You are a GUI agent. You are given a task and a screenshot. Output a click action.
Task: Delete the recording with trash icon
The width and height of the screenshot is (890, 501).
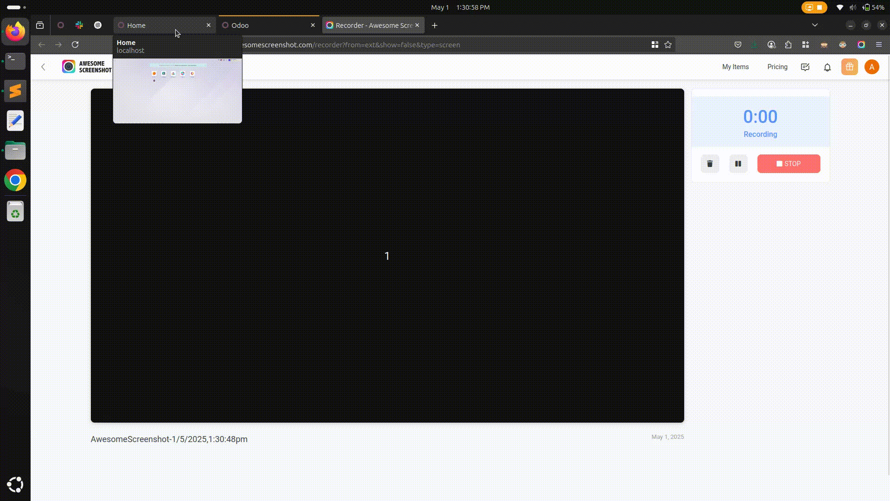[710, 164]
